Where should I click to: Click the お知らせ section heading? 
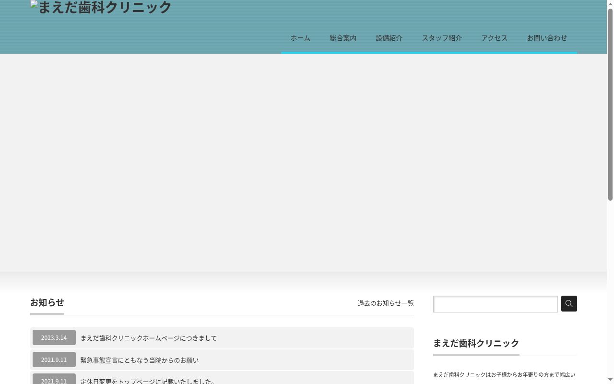click(x=47, y=302)
